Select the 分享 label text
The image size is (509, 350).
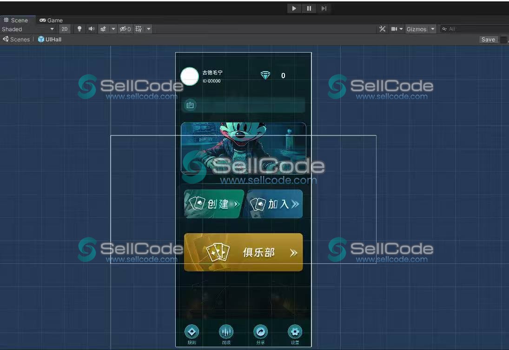(261, 343)
